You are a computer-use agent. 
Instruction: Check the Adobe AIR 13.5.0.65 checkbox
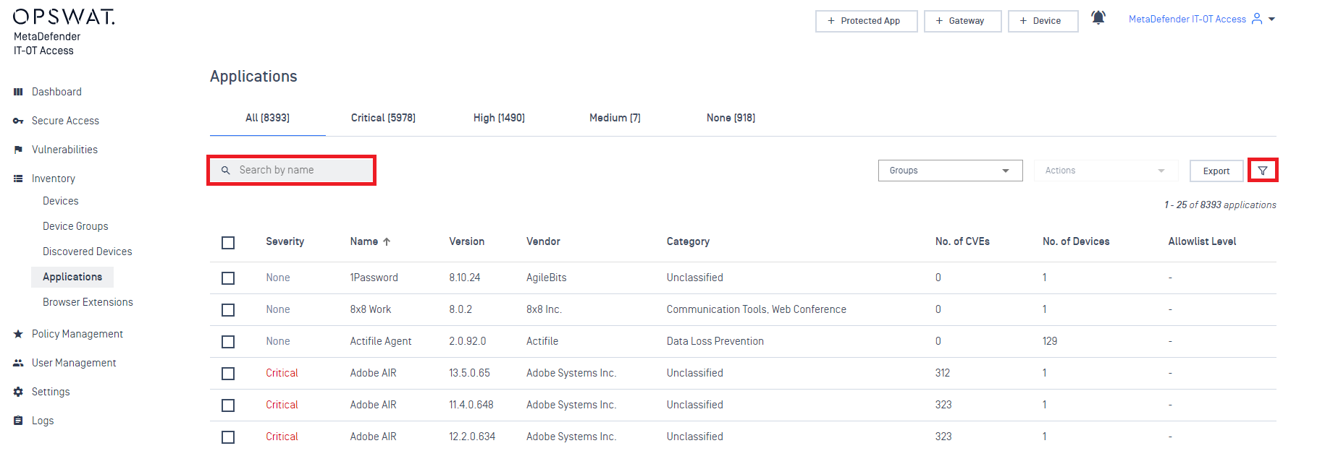tap(228, 374)
